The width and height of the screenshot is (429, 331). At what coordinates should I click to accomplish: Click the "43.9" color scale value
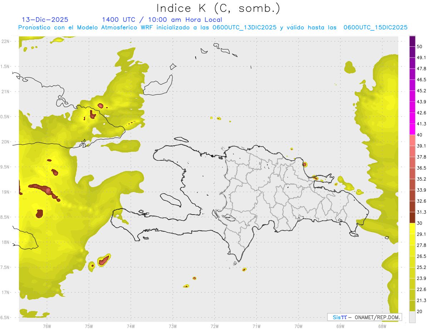tap(421, 102)
